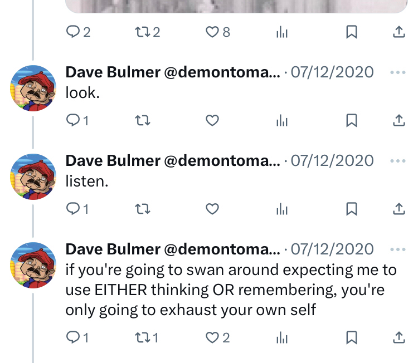Viewport: 418px width, 363px height.
Task: Toggle like on the "swan around" tweet
Action: tap(218, 337)
